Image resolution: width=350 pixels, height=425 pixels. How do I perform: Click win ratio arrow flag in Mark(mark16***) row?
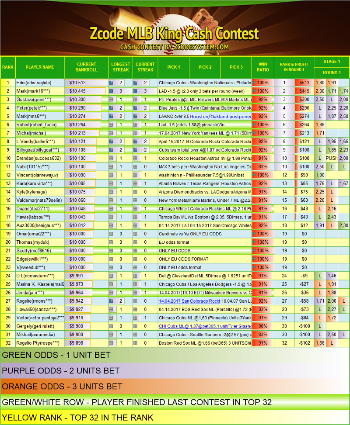tap(255, 91)
